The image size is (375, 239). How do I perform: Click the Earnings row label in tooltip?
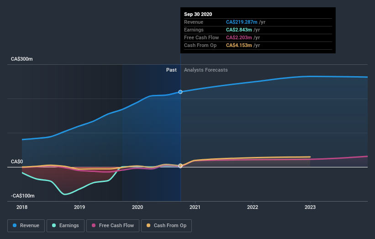point(194,30)
